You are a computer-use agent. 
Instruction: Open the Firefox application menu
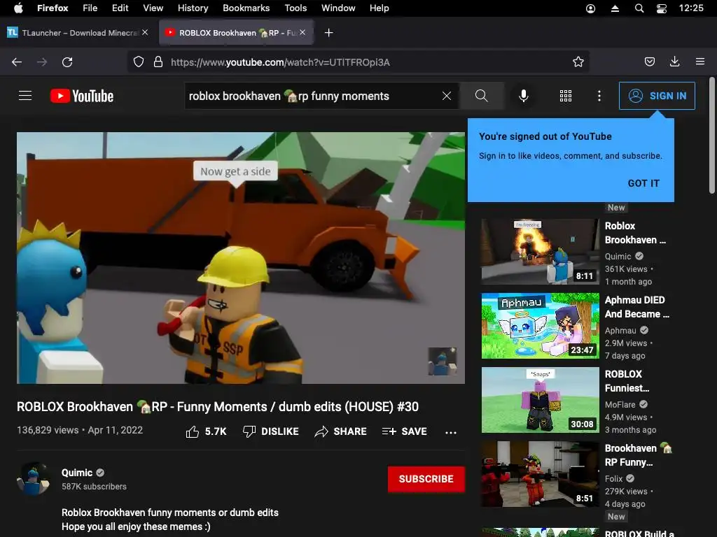pos(699,62)
